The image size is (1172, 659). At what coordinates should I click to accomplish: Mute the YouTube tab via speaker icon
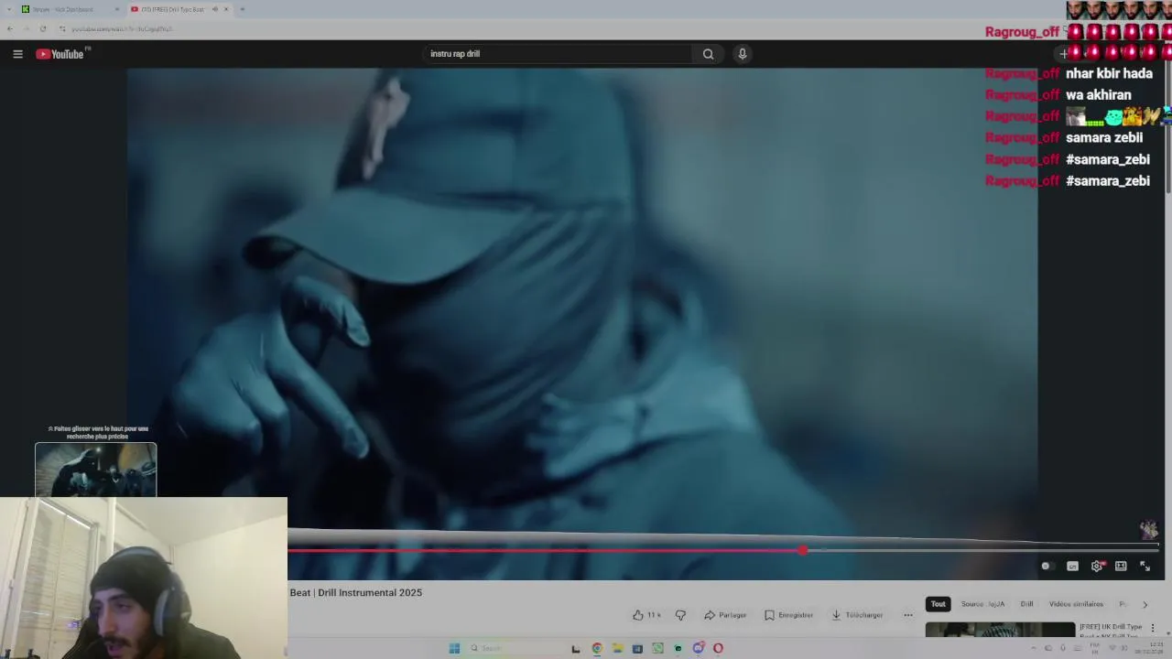[215, 9]
